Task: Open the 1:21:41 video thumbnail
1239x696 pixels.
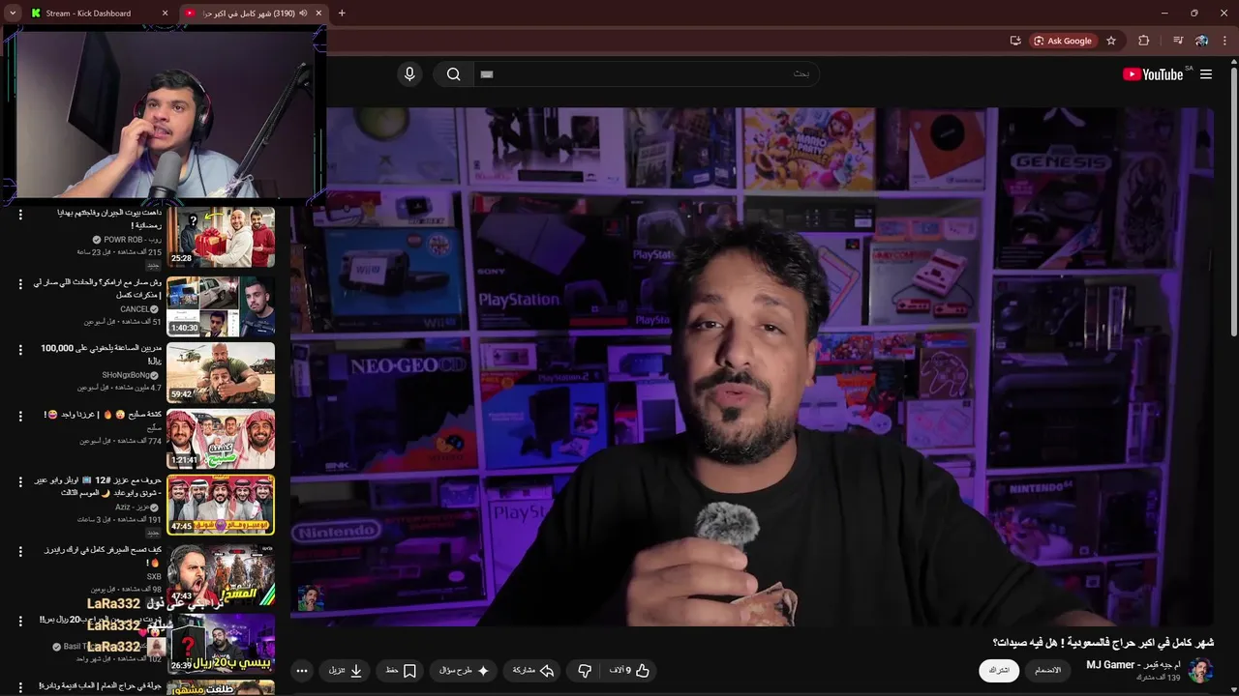Action: tap(221, 439)
